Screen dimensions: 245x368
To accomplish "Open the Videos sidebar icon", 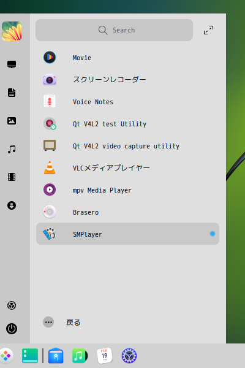I will pyautogui.click(x=12, y=177).
